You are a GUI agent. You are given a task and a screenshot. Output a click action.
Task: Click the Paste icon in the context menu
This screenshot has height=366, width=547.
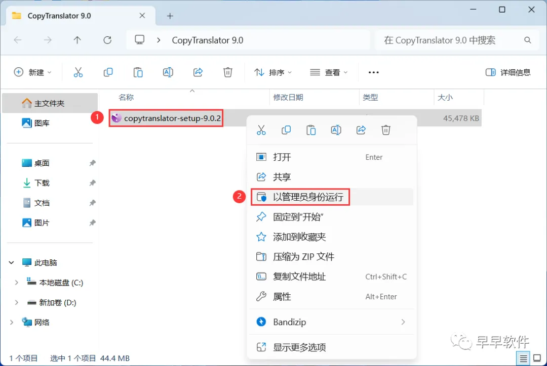[311, 130]
